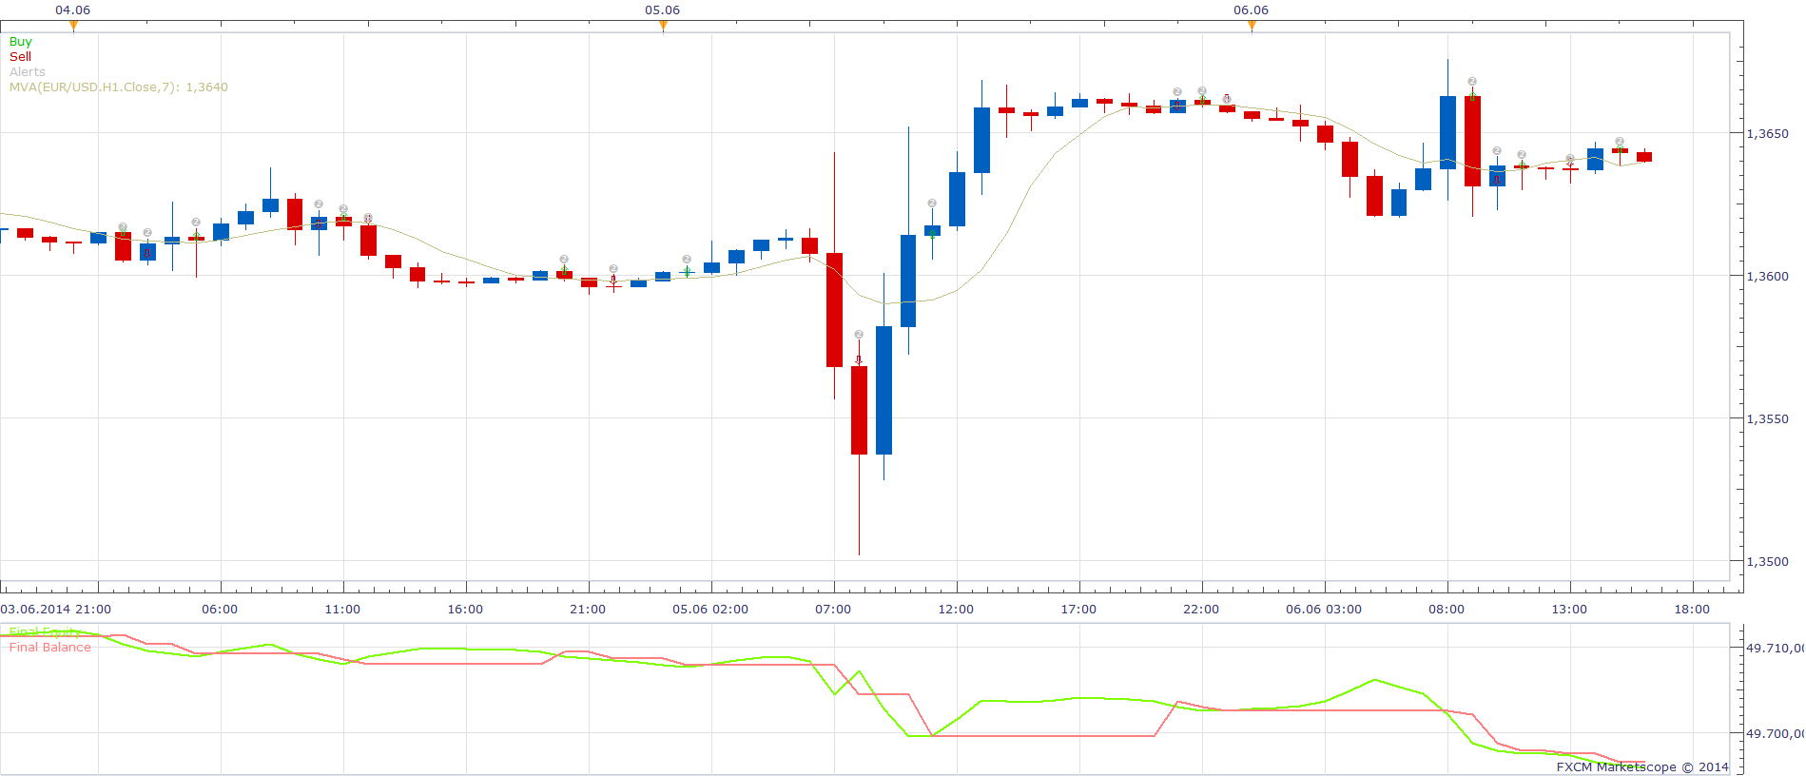Image resolution: width=1806 pixels, height=776 pixels.
Task: Click the 1,3550 price axis label
Action: click(1767, 419)
